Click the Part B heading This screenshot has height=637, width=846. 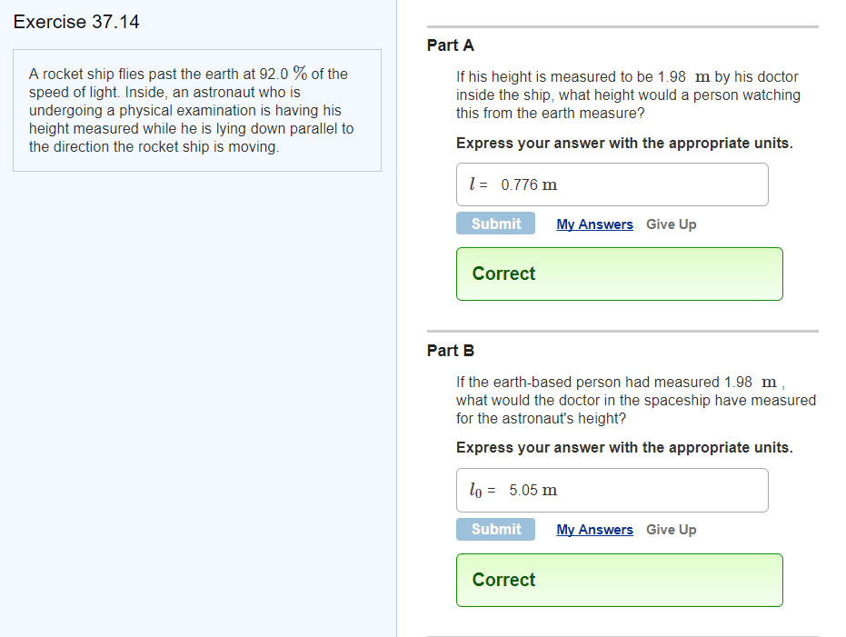click(x=451, y=351)
